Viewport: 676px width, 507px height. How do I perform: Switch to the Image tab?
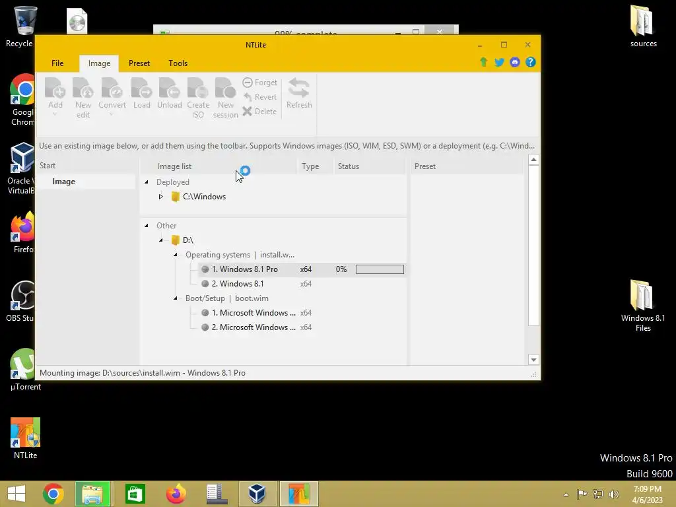coord(99,63)
